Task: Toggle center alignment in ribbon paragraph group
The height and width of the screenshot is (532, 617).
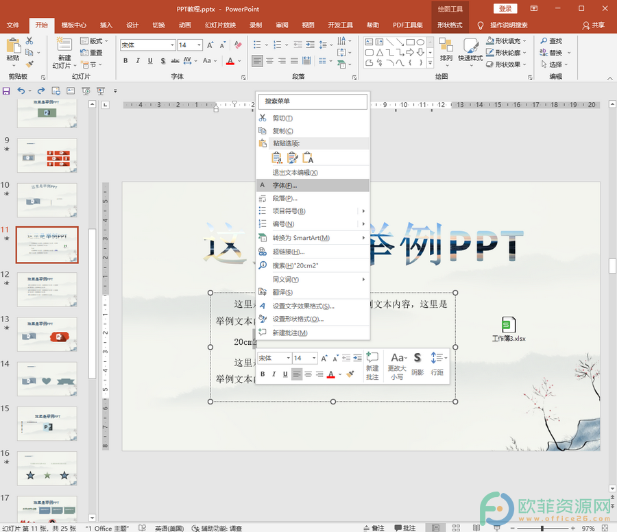Action: (x=269, y=61)
